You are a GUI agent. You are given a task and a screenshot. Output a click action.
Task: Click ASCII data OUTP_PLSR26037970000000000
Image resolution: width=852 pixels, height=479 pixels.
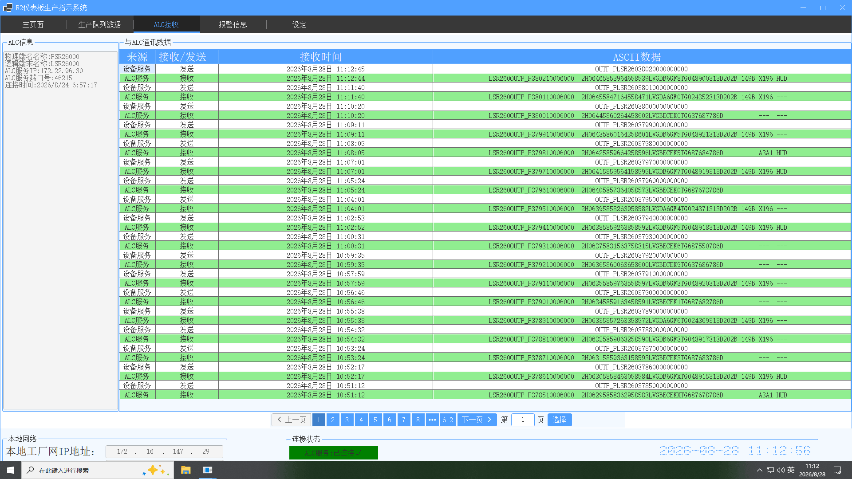[642, 162]
